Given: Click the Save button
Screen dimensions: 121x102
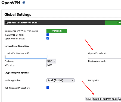Looking at the screenshot, I should [89, 99].
